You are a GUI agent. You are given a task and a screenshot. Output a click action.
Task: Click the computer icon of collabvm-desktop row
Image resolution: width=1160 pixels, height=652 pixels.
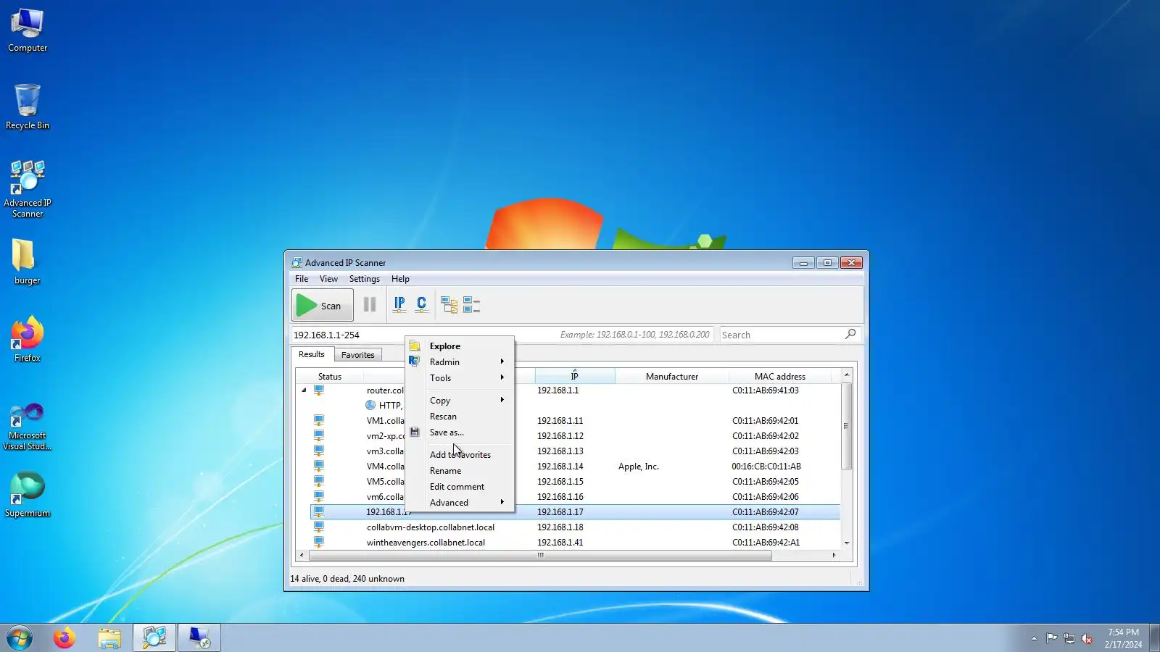(318, 527)
